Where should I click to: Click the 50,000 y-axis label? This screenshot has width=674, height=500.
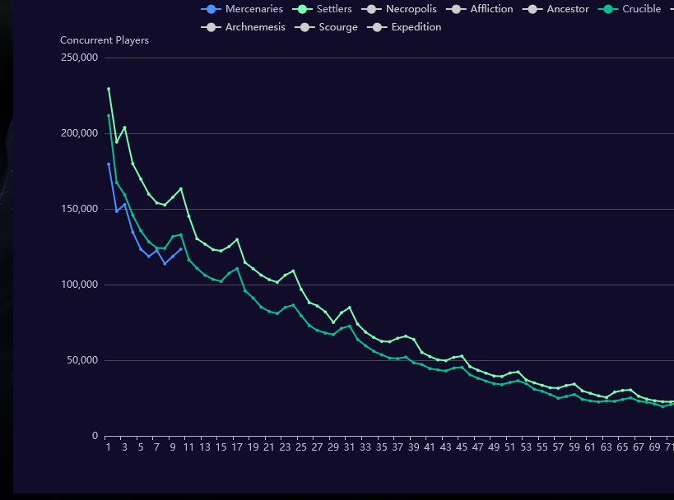click(x=82, y=360)
